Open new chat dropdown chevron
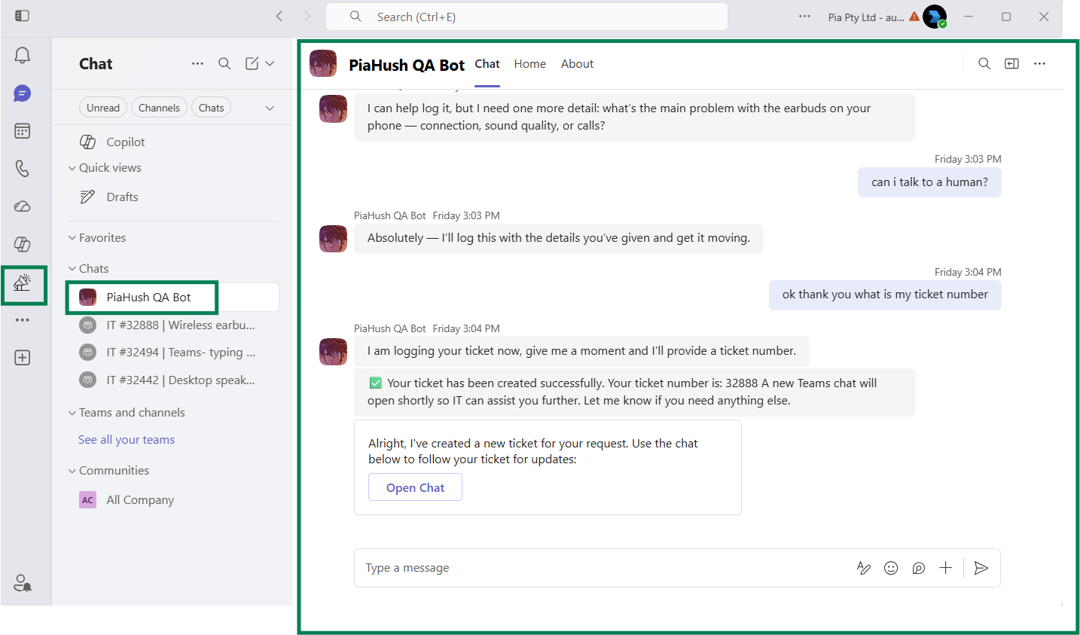This screenshot has height=635, width=1080. 270,64
